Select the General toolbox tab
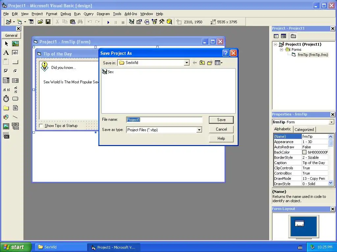This screenshot has height=252, width=337. [x=11, y=35]
